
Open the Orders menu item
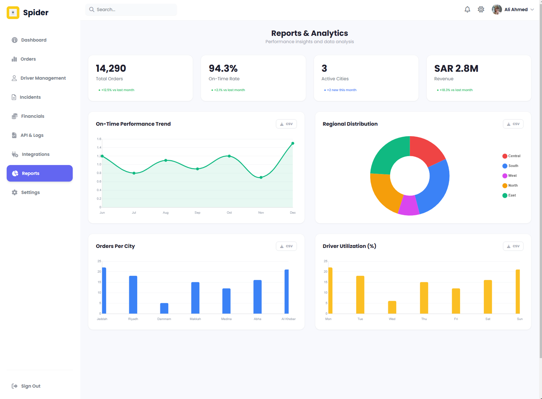tap(28, 59)
